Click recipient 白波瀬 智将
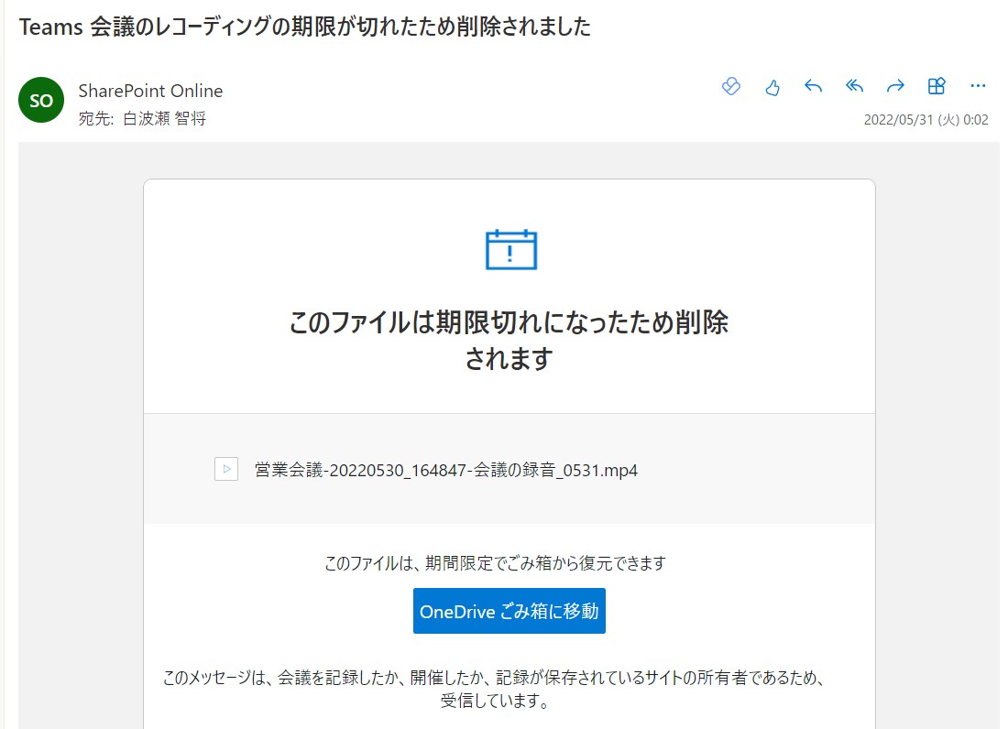The width and height of the screenshot is (1008, 729). (x=165, y=119)
